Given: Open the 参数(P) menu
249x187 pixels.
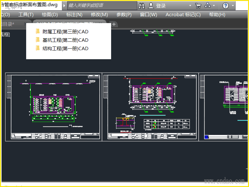Looking at the screenshot, I should pos(124,15).
